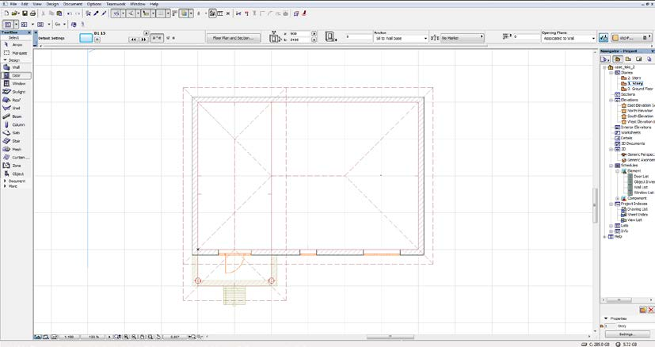The height and width of the screenshot is (347, 655).
Task: Click the Print toolbar icon
Action: pos(32,13)
